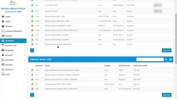Viewport: 177px width, 99px height.
Task: Click Edit for Allow RDP traffic rule
Action: 156,5
